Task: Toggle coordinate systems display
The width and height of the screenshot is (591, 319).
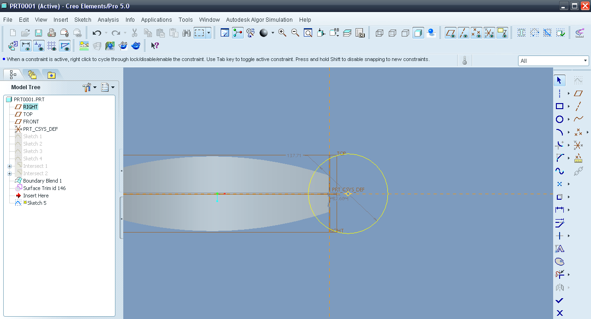Action: click(x=489, y=33)
